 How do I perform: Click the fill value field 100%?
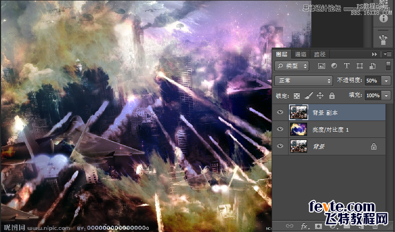(x=373, y=96)
